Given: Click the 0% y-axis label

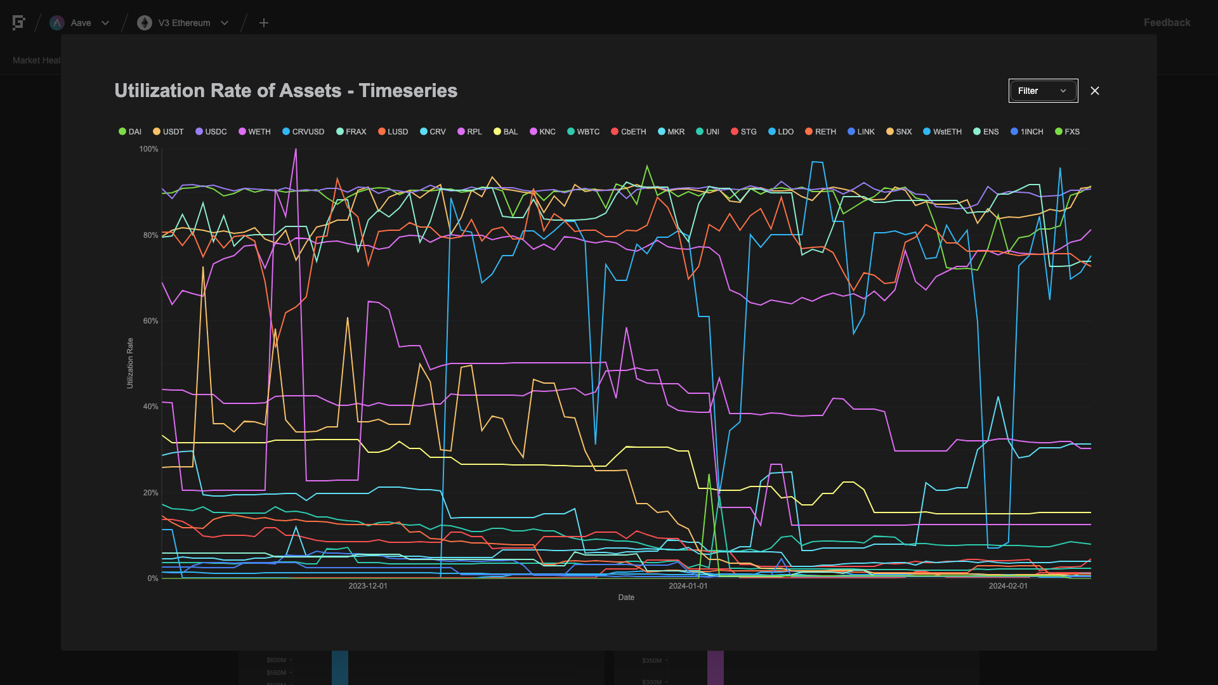Looking at the screenshot, I should tap(153, 578).
